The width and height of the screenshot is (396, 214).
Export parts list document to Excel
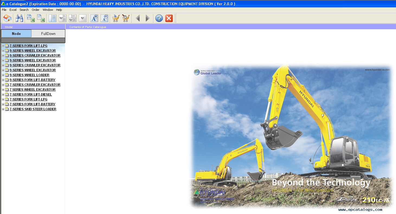pos(41,18)
